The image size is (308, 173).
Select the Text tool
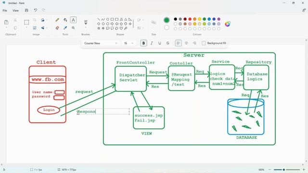click(73, 20)
